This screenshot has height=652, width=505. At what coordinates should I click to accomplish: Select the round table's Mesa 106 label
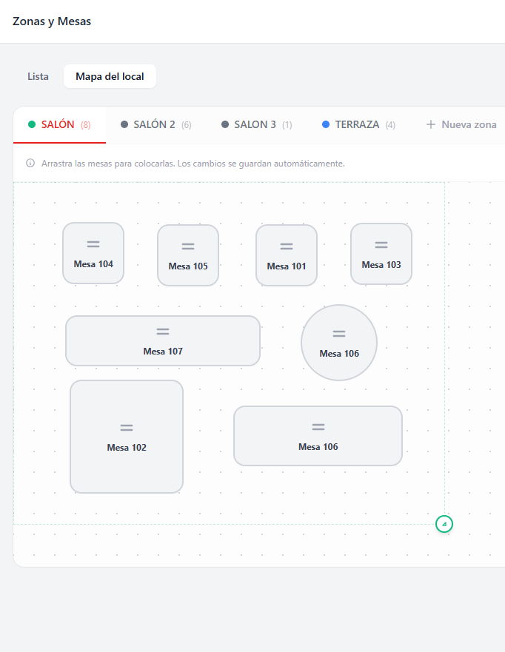339,354
